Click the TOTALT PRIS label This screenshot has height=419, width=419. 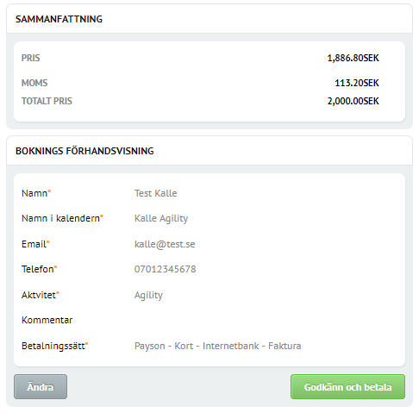click(47, 101)
